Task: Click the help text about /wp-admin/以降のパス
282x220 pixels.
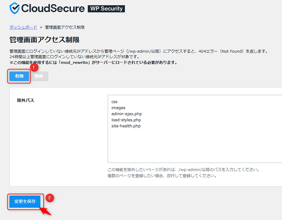Action: point(184,170)
